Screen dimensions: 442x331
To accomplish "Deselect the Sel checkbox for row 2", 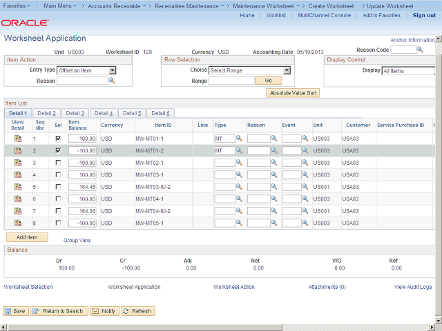I will (x=58, y=151).
